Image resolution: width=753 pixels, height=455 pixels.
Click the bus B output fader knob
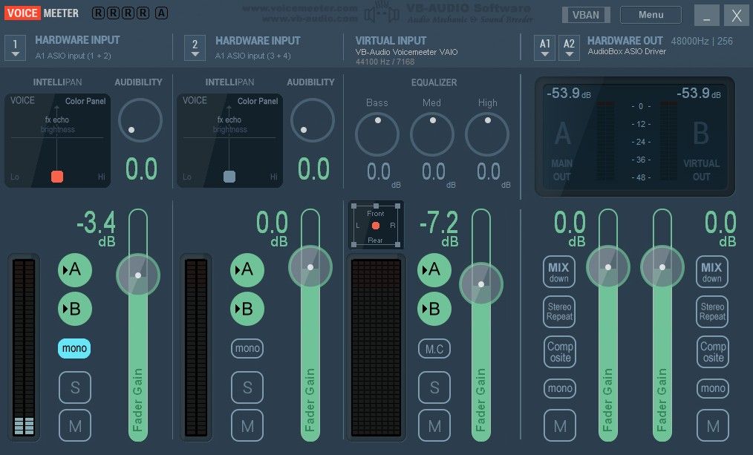click(662, 267)
